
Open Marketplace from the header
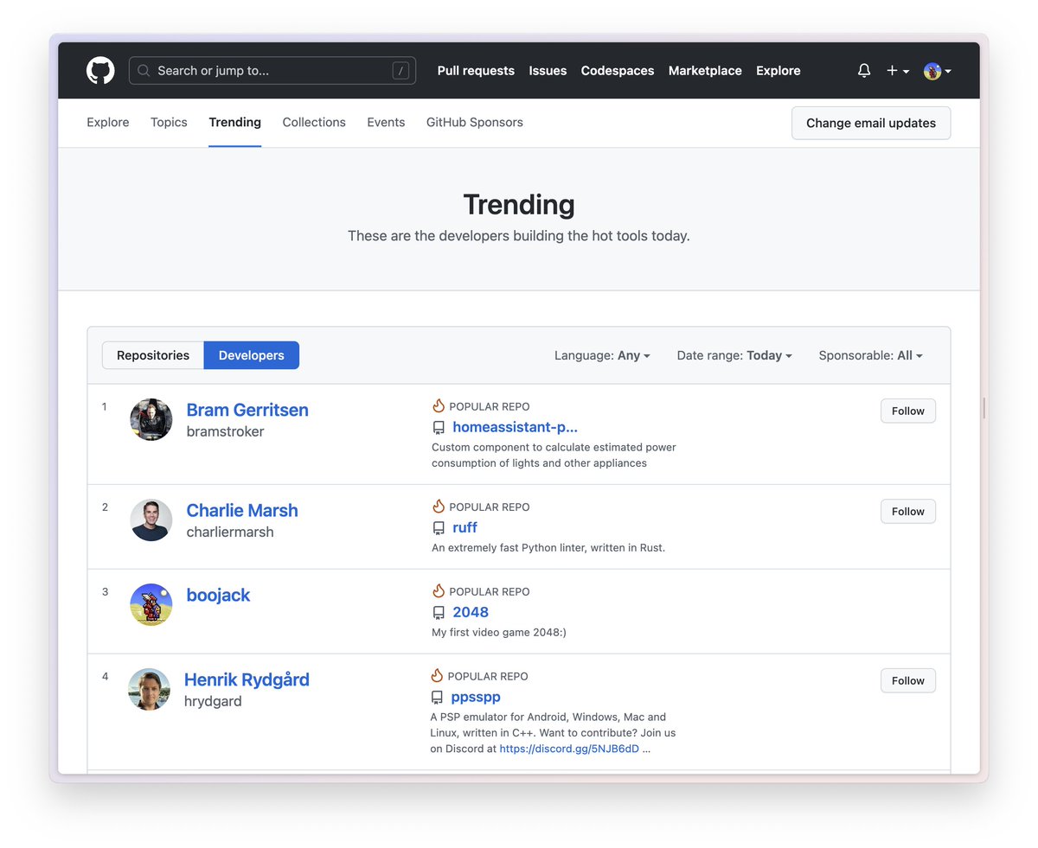pos(705,71)
